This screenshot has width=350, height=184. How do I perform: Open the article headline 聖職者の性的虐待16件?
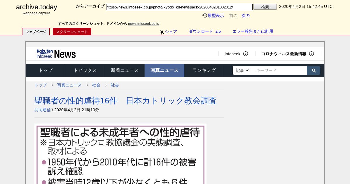[126, 101]
